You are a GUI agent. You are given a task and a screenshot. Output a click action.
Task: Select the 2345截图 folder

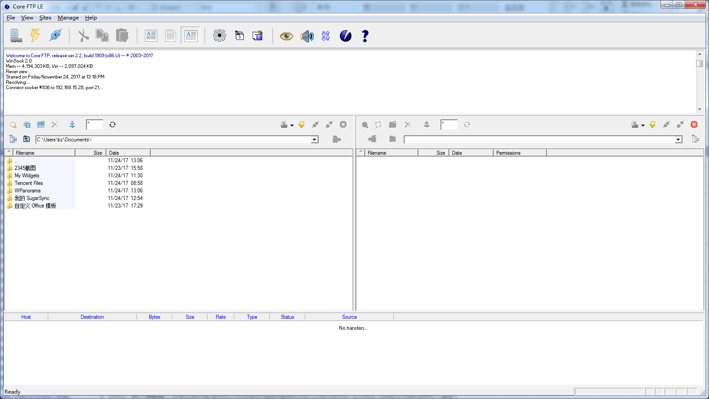tap(25, 168)
